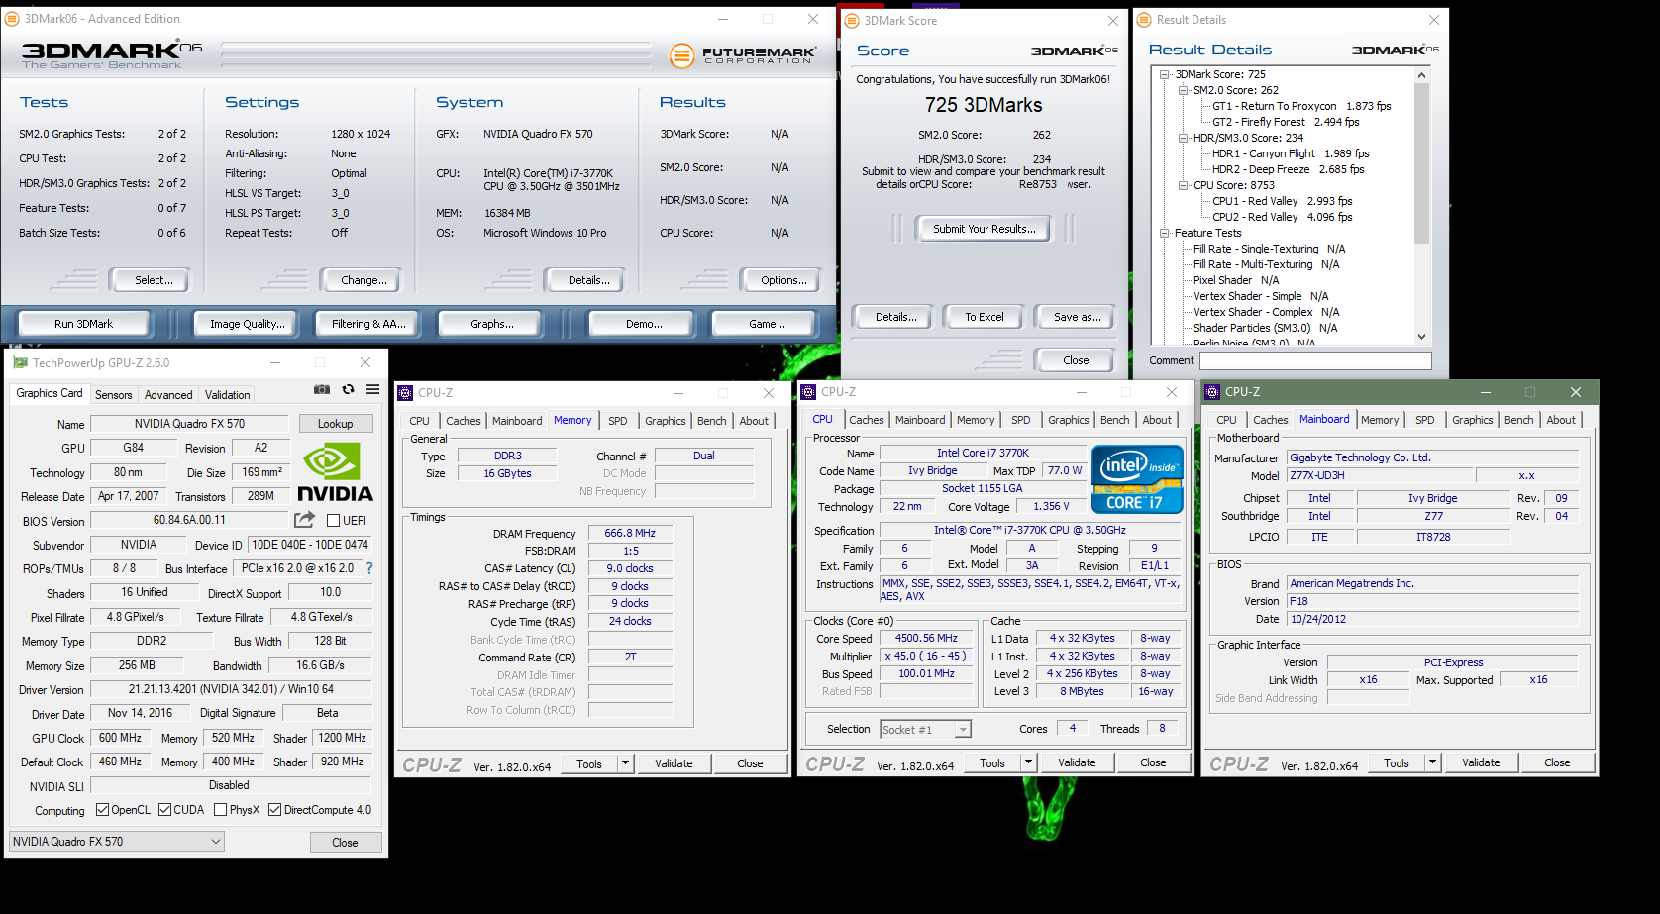
Task: Select GT1 - Return To Proxycon tree row
Action: point(1301,106)
